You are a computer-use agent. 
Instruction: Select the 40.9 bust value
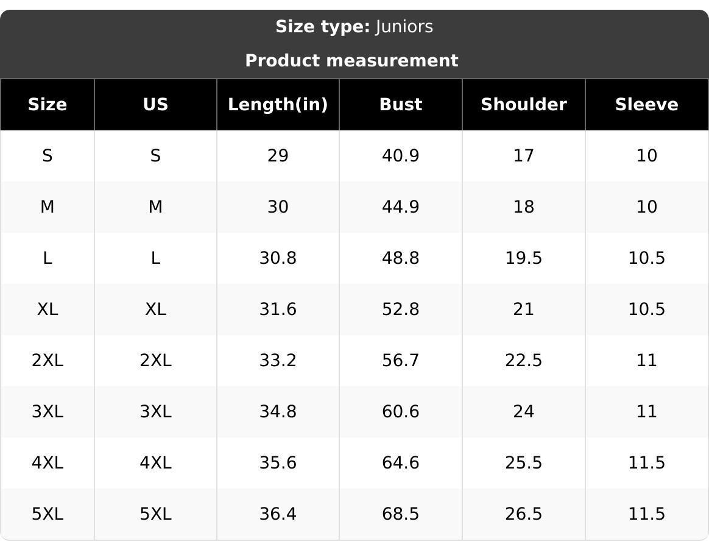tap(401, 156)
